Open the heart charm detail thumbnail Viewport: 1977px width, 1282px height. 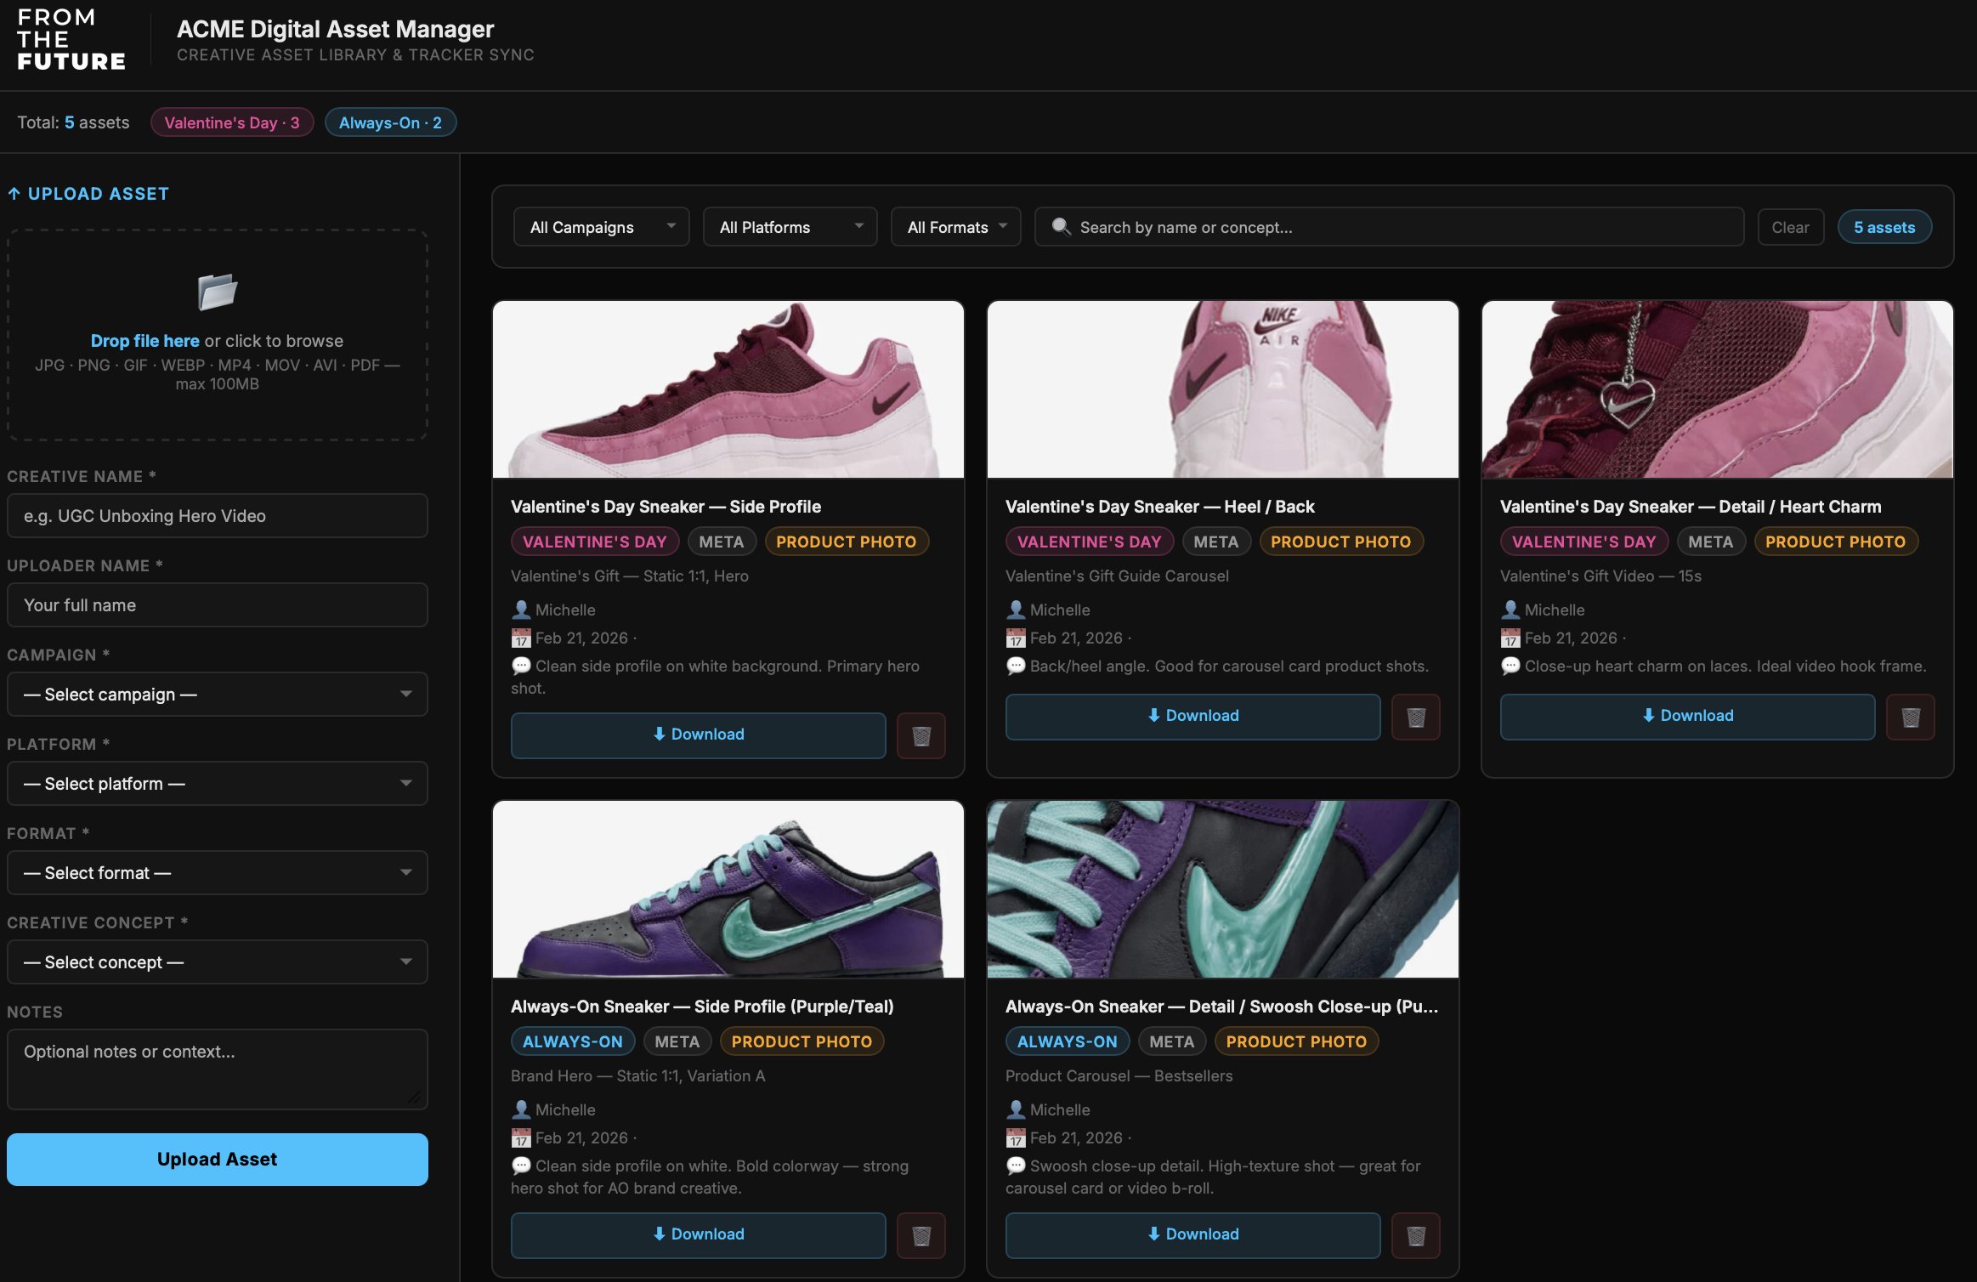(x=1718, y=389)
